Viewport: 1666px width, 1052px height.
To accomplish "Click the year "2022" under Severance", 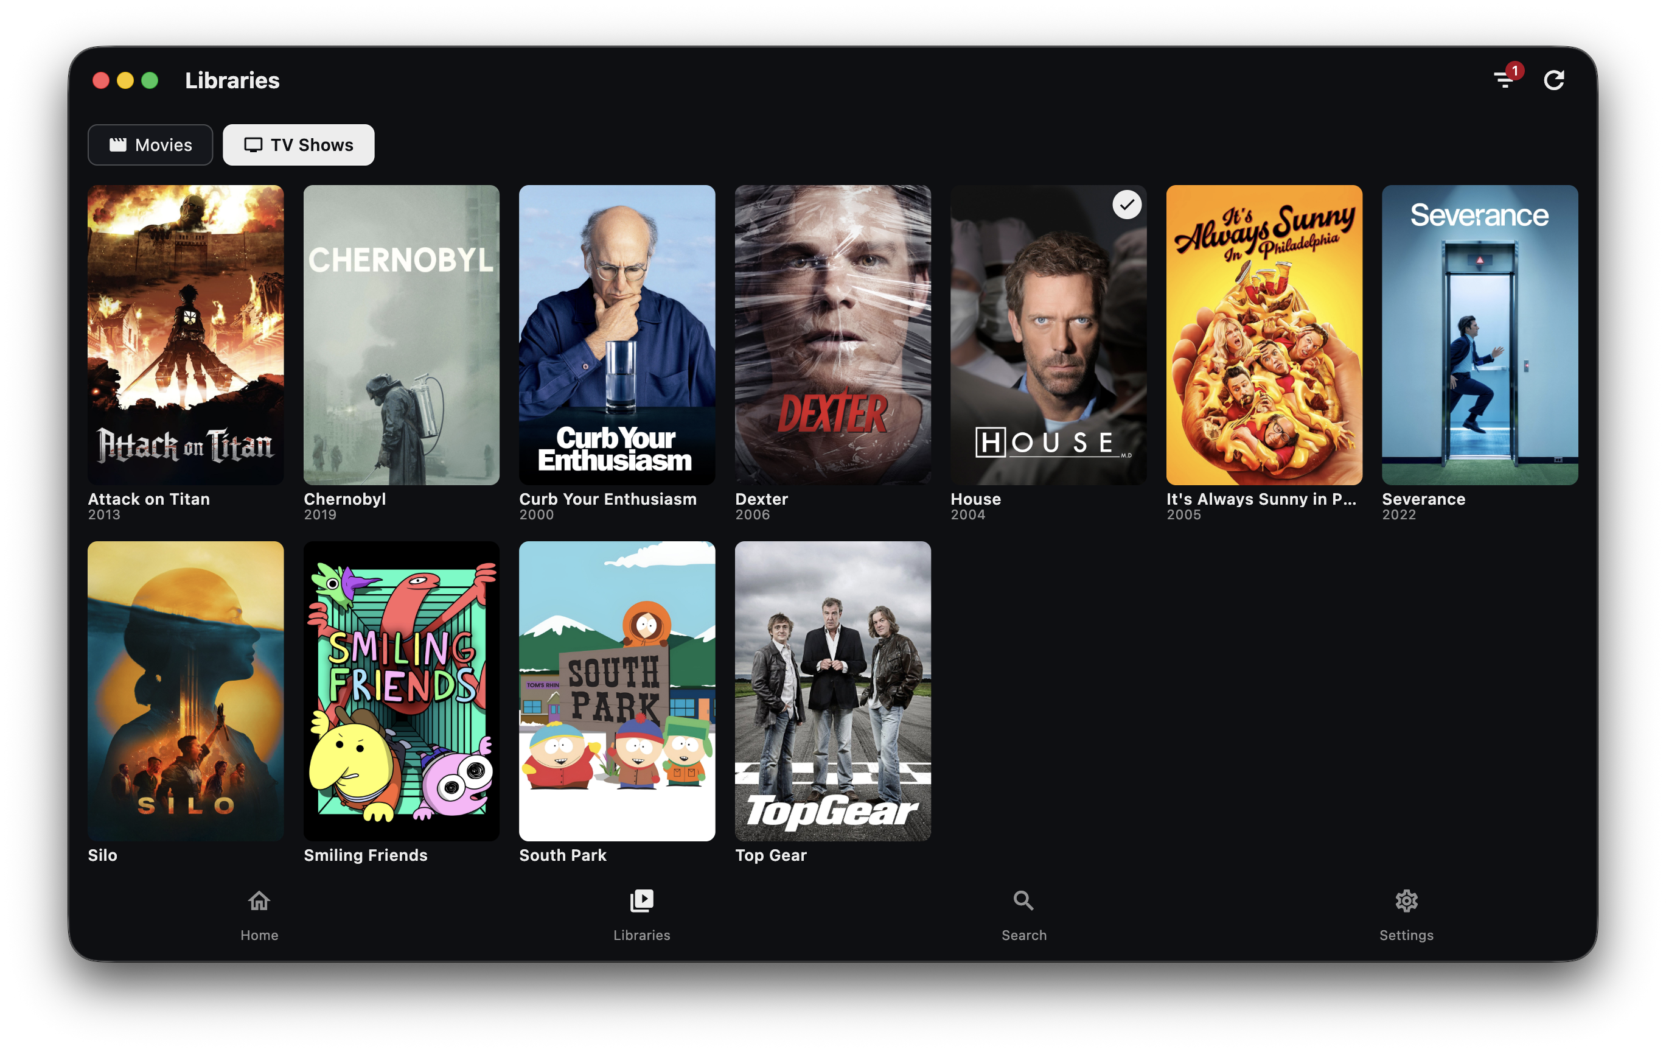I will point(1399,515).
